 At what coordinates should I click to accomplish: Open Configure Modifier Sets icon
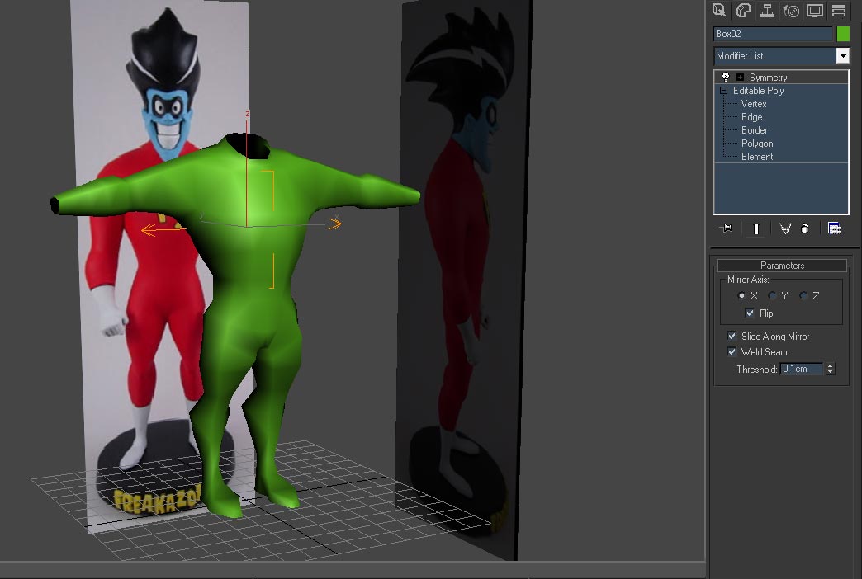[x=834, y=228]
